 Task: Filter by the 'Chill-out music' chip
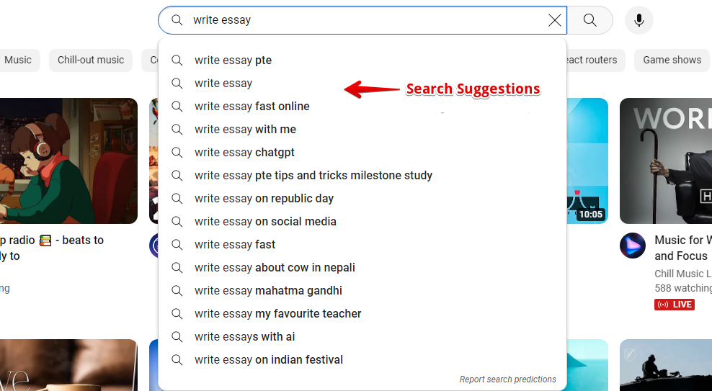click(x=91, y=60)
